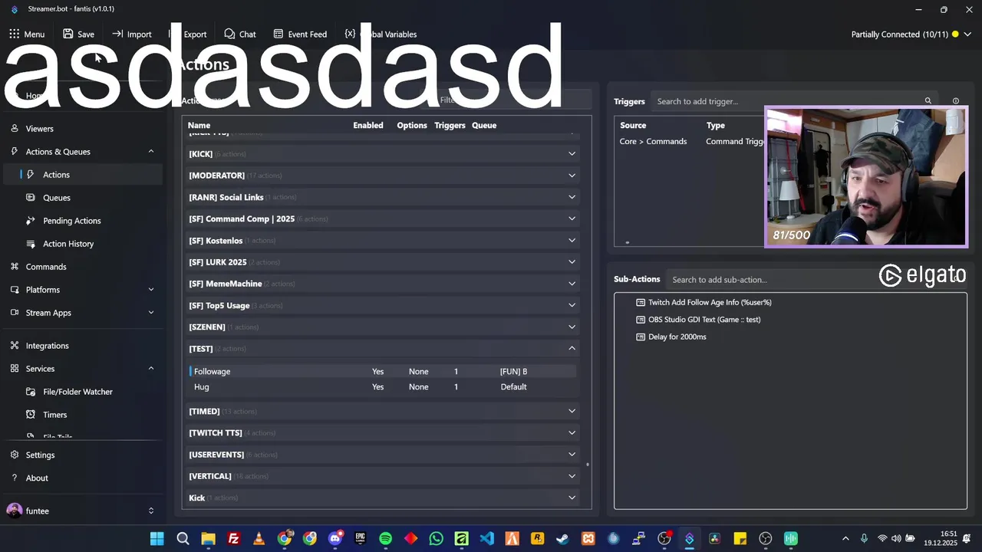982x552 pixels.
Task: Open Integrations in sidebar
Action: tap(47, 346)
